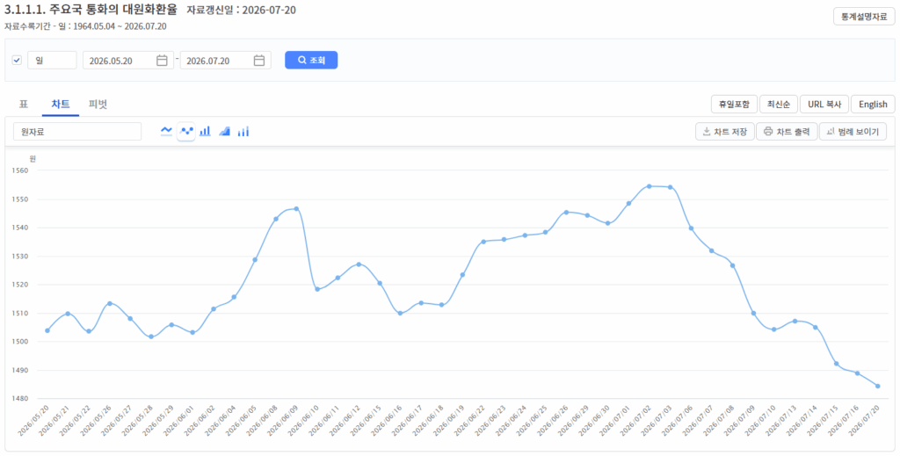Click the 일 period field
Image resolution: width=900 pixels, height=456 pixels.
pos(52,61)
